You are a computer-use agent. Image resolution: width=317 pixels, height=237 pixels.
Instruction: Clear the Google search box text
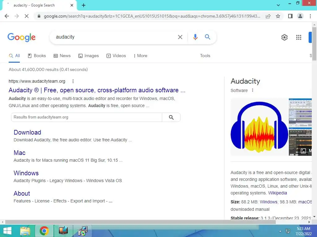[x=180, y=37]
